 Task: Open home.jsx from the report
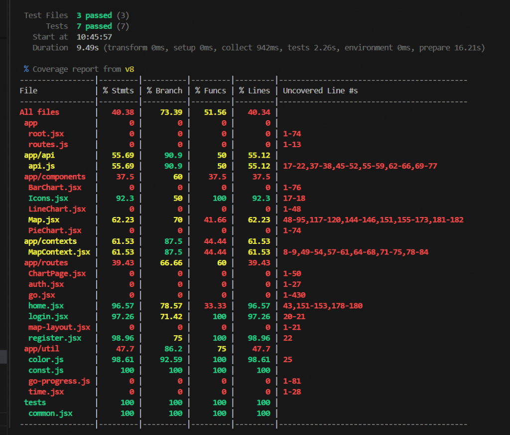tap(46, 306)
